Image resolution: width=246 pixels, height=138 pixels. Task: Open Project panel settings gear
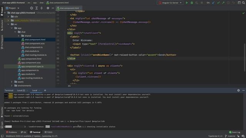pyautogui.click(x=48, y=8)
